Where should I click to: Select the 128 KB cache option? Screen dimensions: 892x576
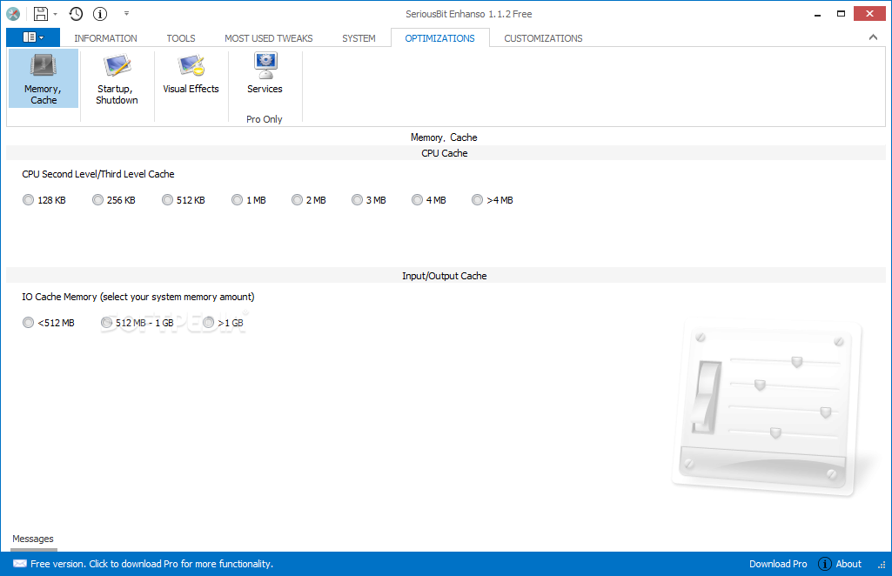(x=44, y=200)
